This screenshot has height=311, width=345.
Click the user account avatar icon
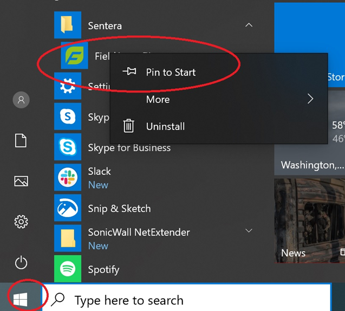click(21, 100)
